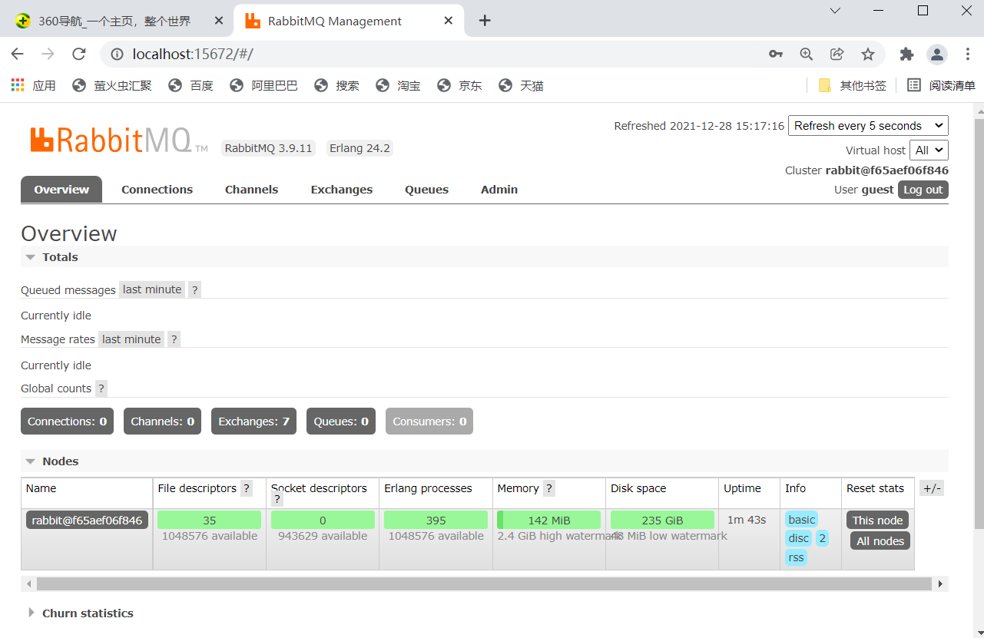Open the Chrome profile avatar
Screen dimensions: 984x638
tap(937, 54)
